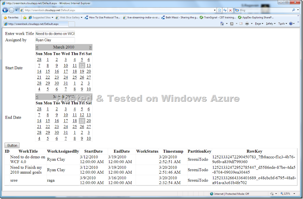Screen dimensions: 303x199
Task: Go to next month in Start Date calendar
Action: click(x=90, y=47)
